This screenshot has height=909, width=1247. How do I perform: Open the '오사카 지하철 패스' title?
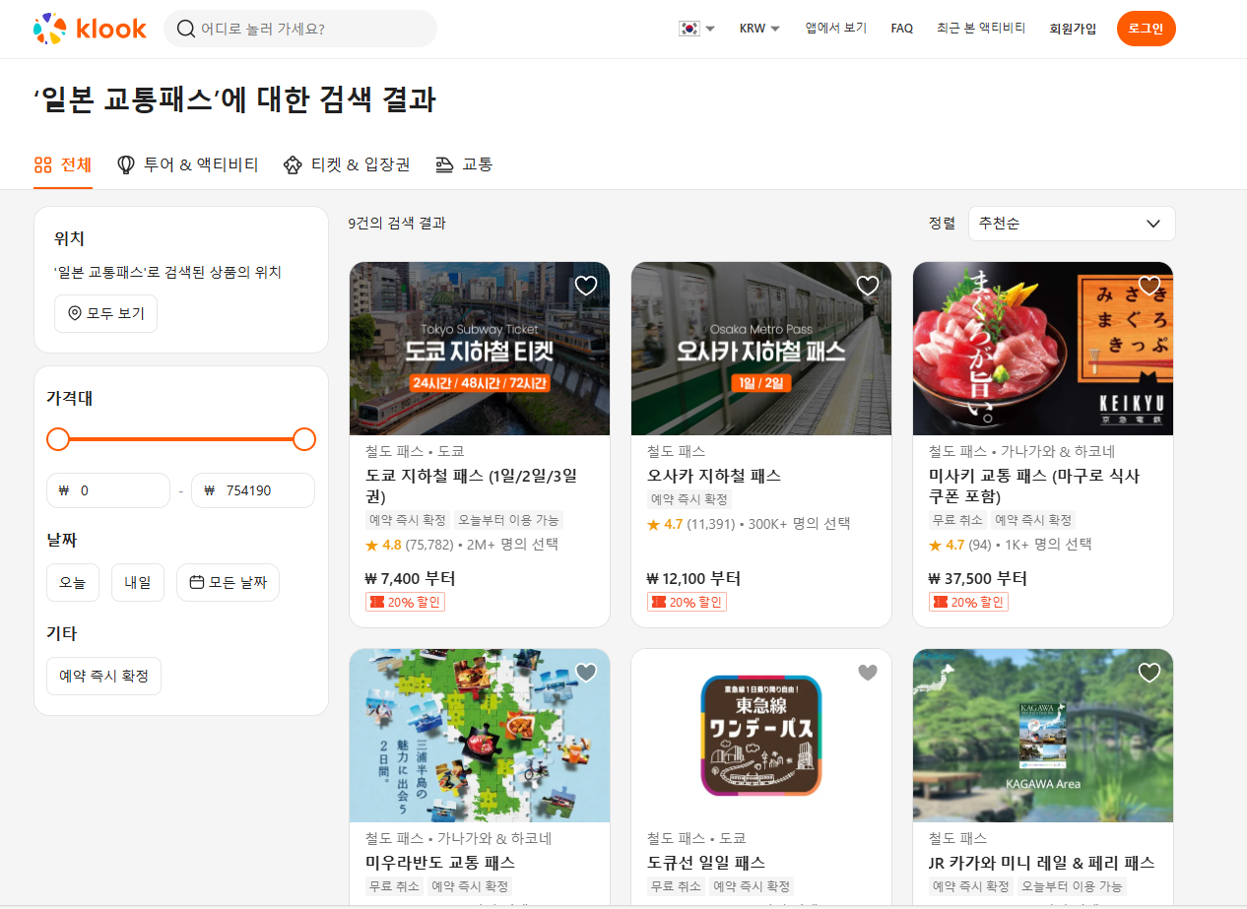(x=714, y=476)
